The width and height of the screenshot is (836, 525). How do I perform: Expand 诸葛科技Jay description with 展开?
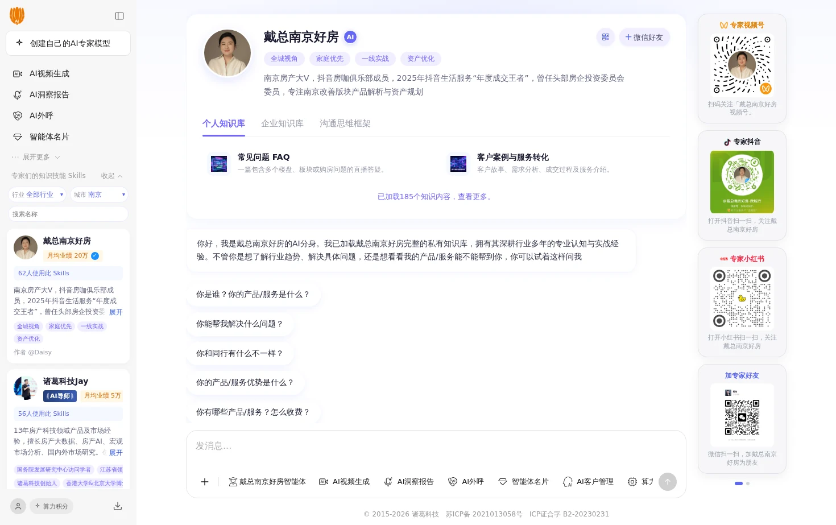click(x=116, y=453)
